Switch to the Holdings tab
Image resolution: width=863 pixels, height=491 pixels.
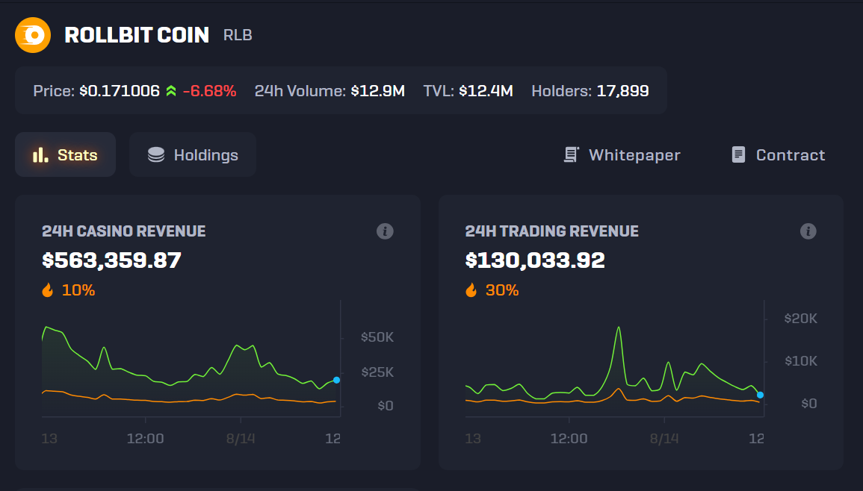point(193,154)
